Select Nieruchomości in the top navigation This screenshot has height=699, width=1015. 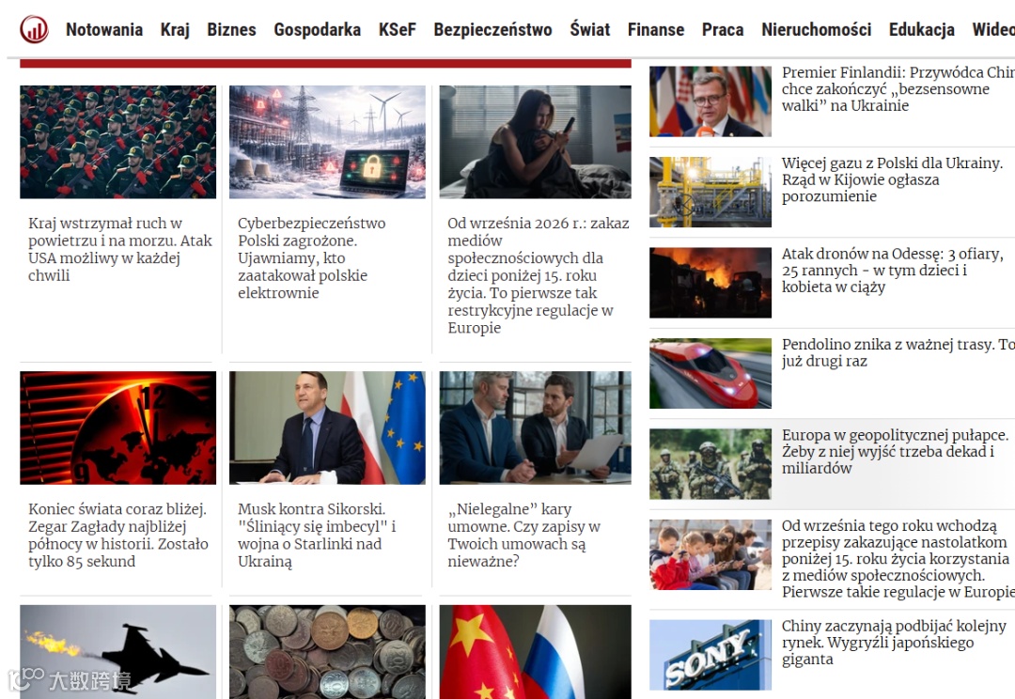817,30
